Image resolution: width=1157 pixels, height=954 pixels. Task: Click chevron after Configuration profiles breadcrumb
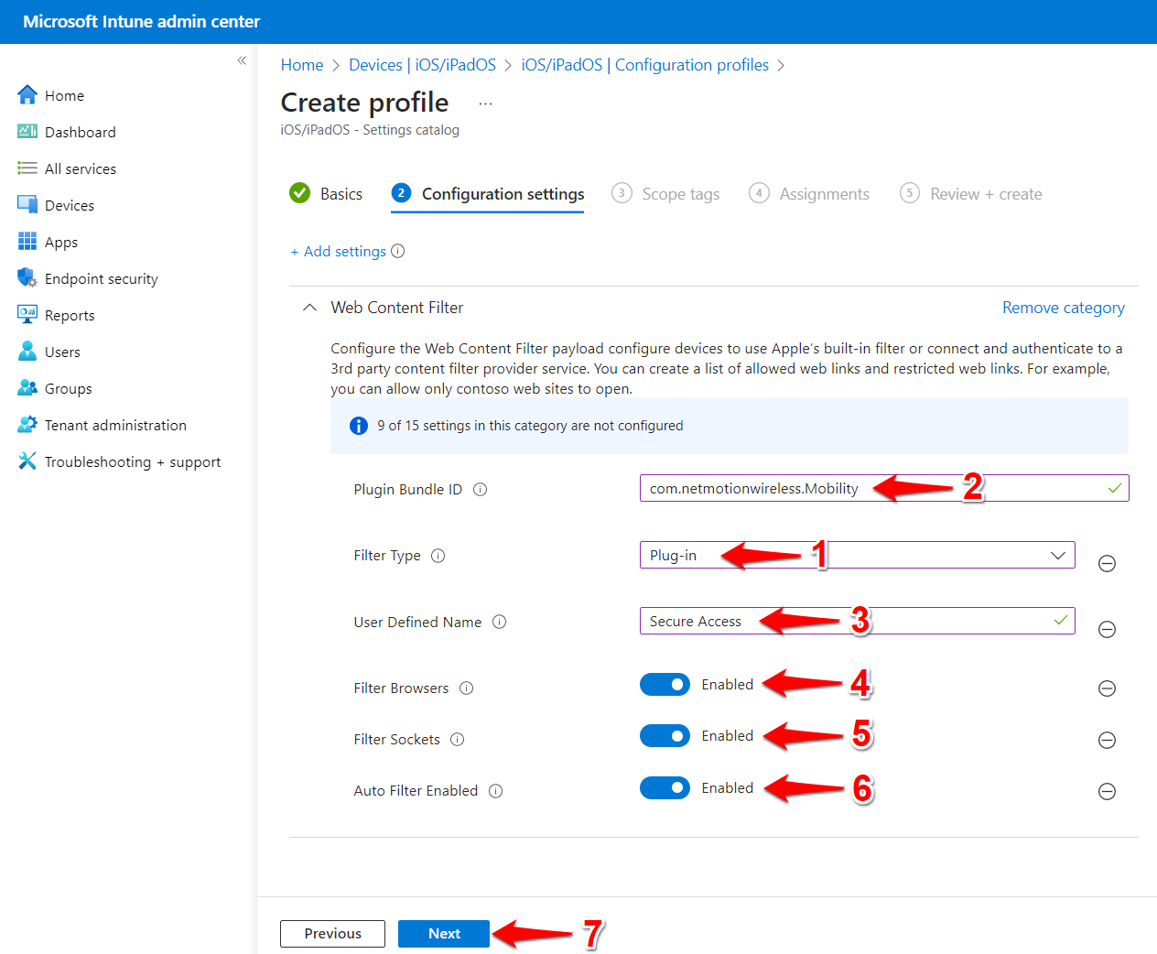coord(781,65)
